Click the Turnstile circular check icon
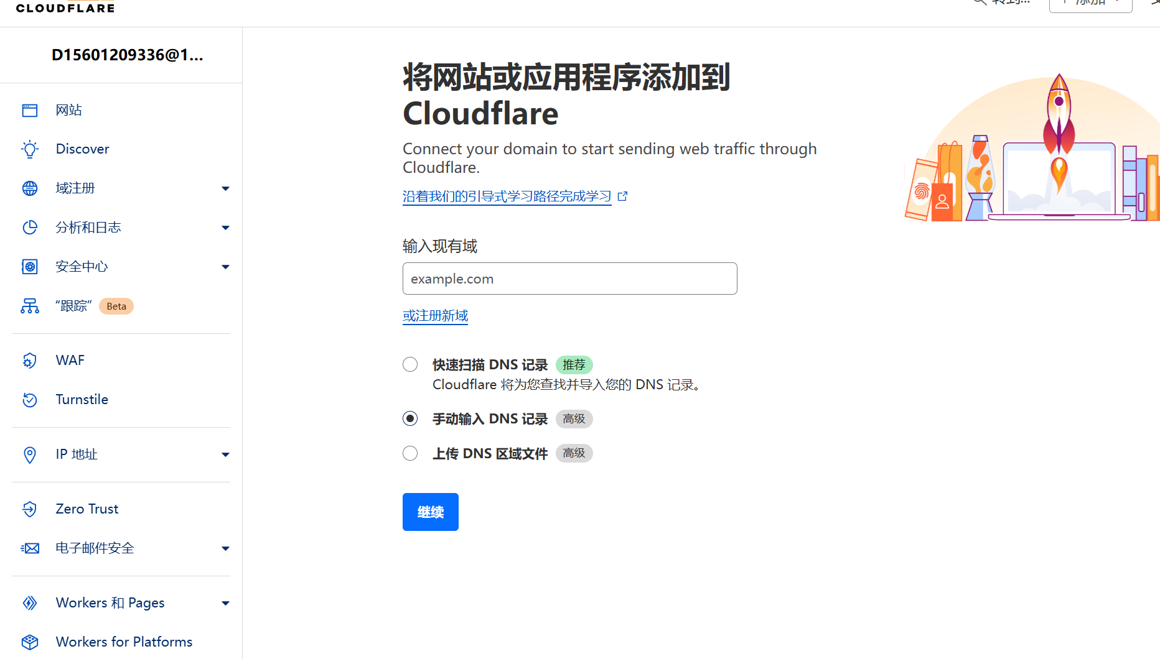Viewport: 1160px width, 659px height. (x=30, y=400)
